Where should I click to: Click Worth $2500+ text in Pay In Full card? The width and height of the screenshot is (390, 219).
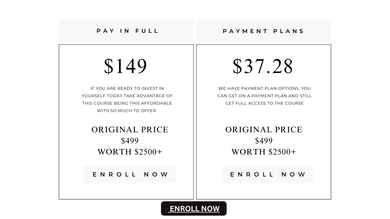(130, 152)
